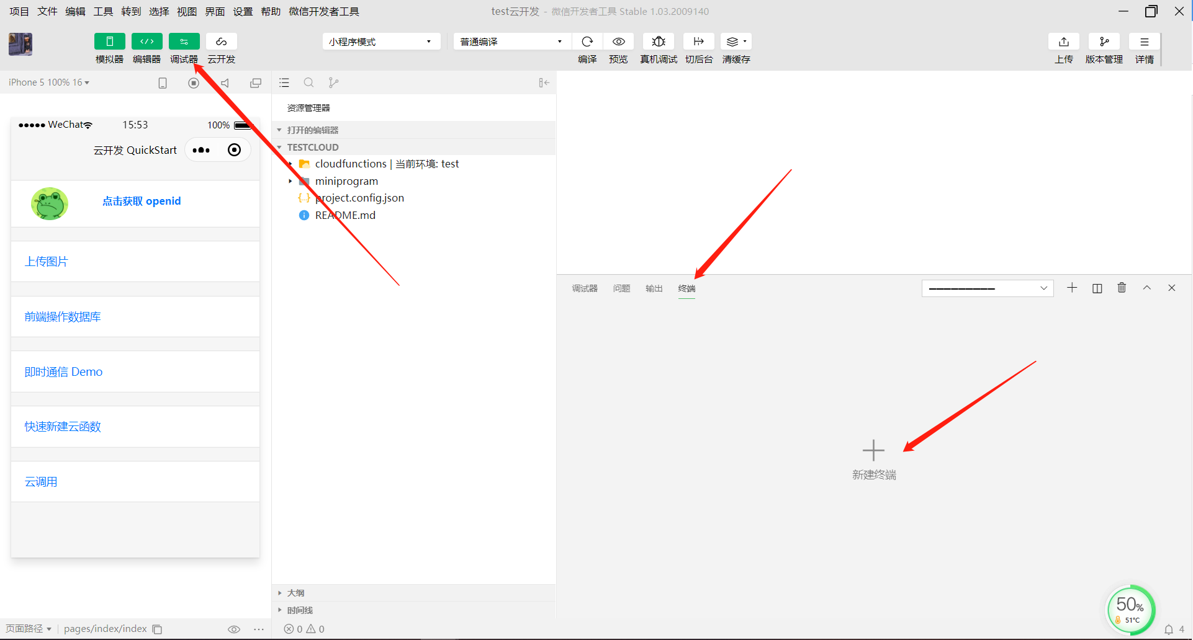Image resolution: width=1193 pixels, height=640 pixels.
Task: Open the mini program three-dot menu
Action: tap(201, 150)
